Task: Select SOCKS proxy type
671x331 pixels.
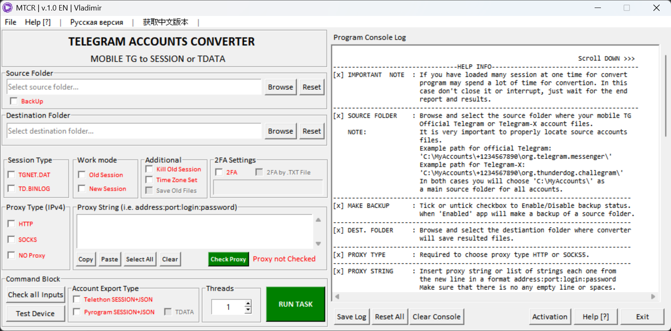Action: (11, 240)
